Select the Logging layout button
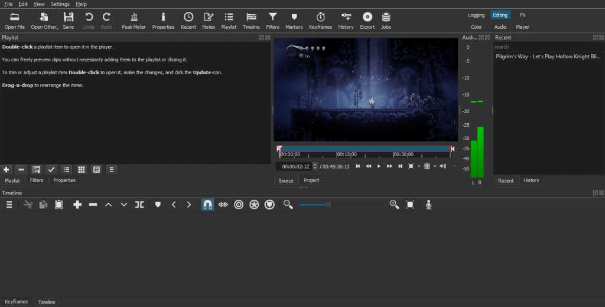Screen dimensions: 605x307 (x=476, y=15)
